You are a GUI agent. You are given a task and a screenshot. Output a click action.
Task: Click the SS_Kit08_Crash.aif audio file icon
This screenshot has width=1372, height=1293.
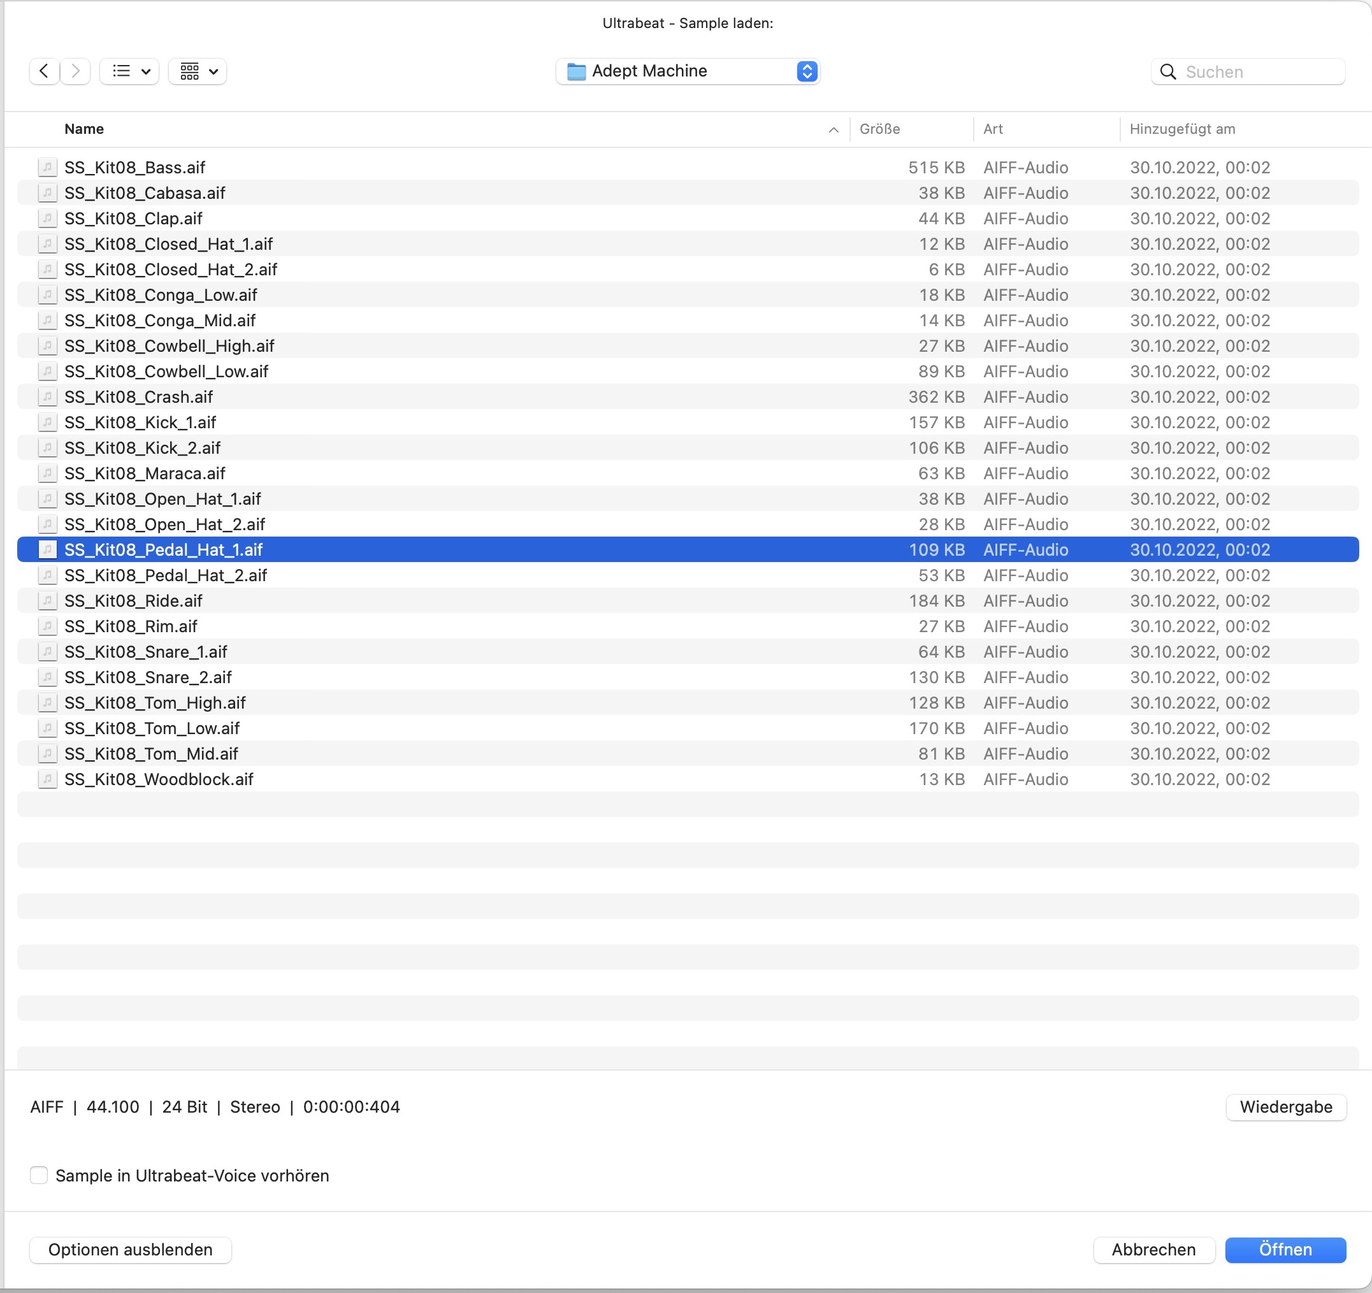[47, 397]
